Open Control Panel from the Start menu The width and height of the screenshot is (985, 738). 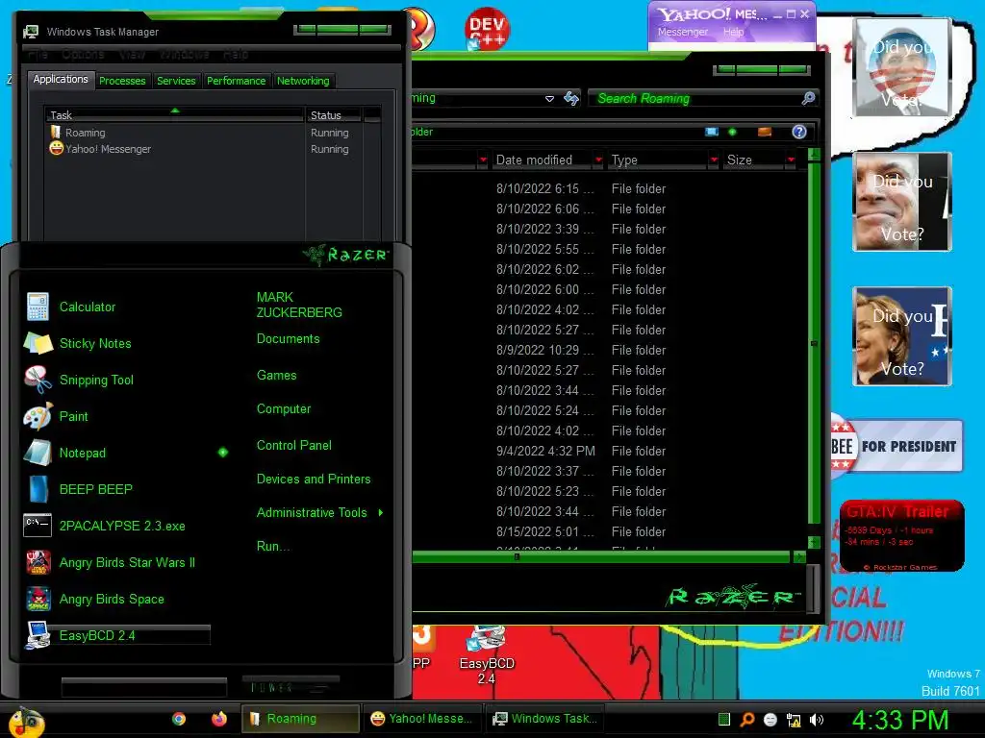point(294,446)
